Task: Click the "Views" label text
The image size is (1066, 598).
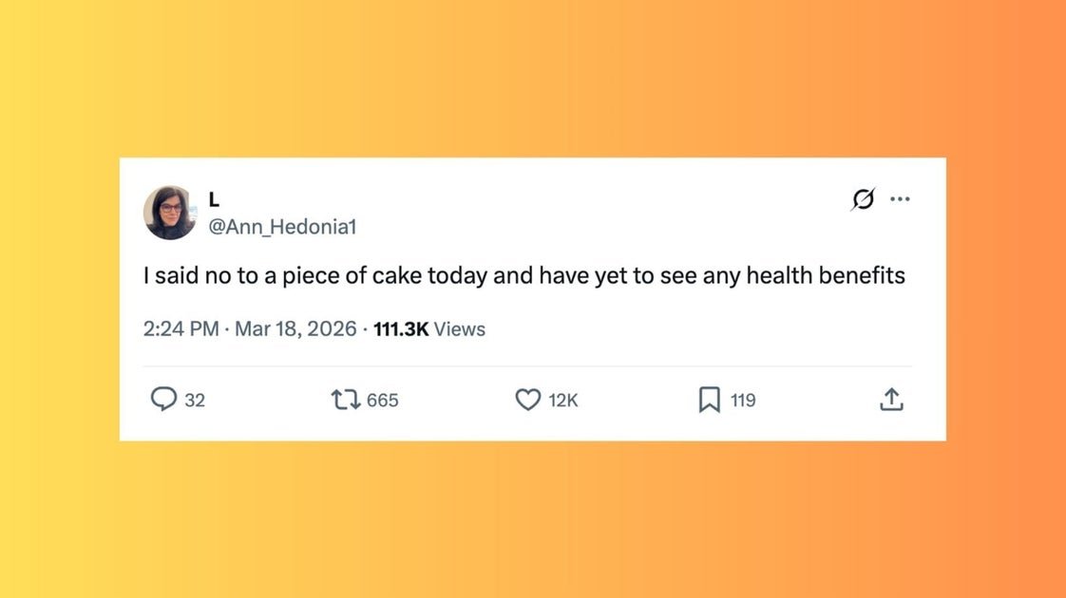Action: [x=460, y=329]
